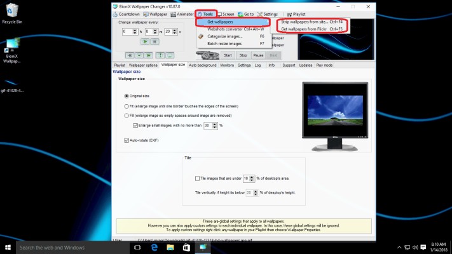
Task: Switch to the Auto background tab
Action: 202,65
